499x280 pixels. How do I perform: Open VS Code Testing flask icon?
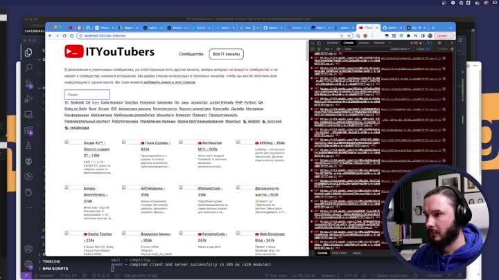coord(28,145)
